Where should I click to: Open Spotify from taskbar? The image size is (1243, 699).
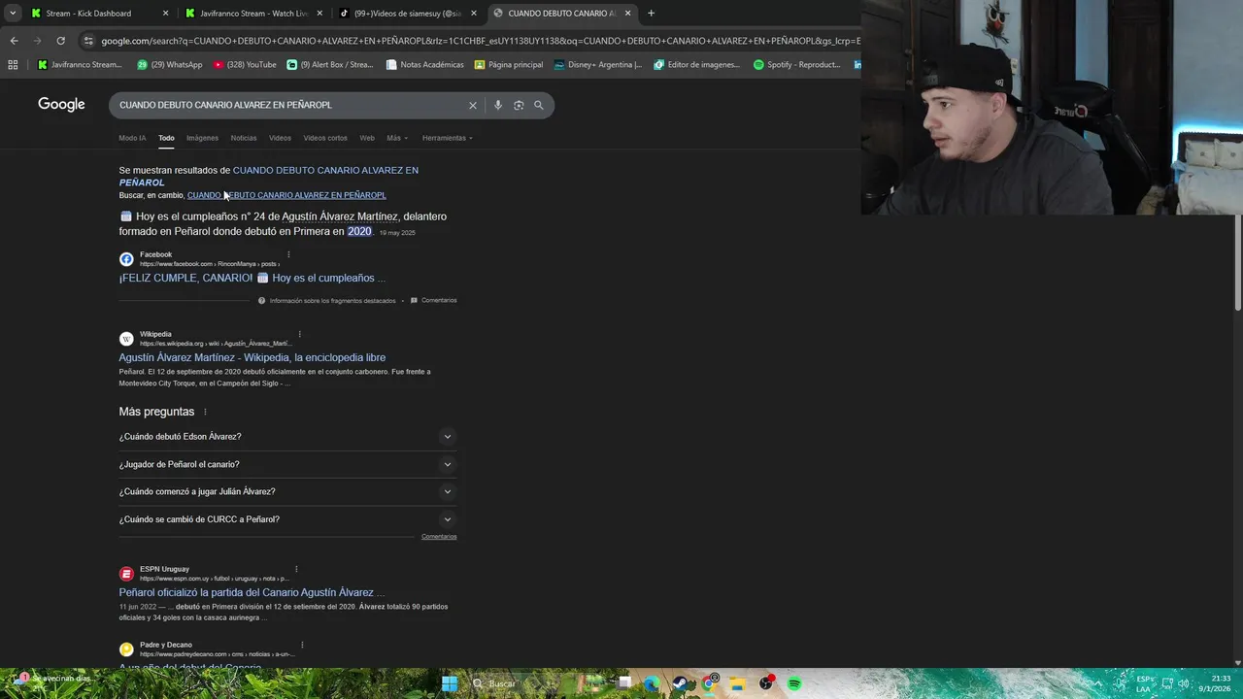tap(794, 683)
